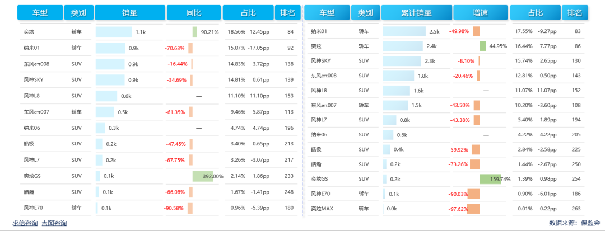Click the 东风eπ008 name in left table
605x231 pixels.
pyautogui.click(x=36, y=64)
